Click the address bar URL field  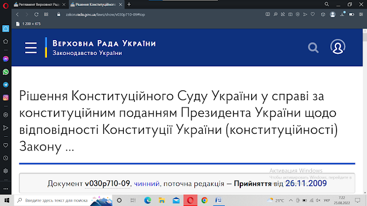click(x=106, y=14)
